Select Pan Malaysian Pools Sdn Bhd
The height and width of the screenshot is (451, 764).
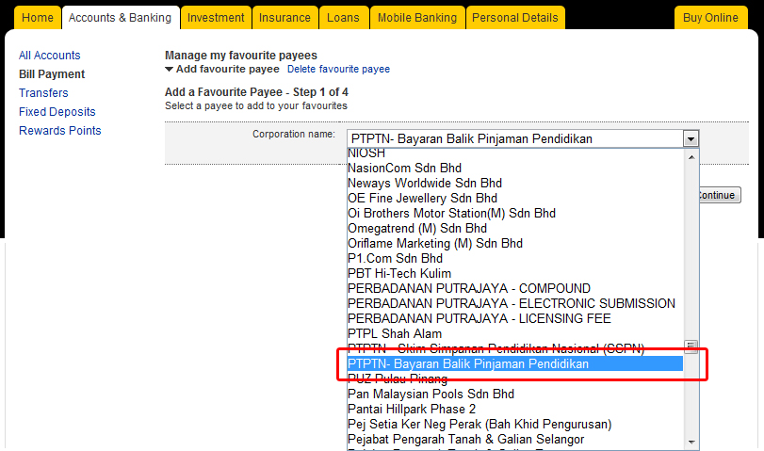515,394
